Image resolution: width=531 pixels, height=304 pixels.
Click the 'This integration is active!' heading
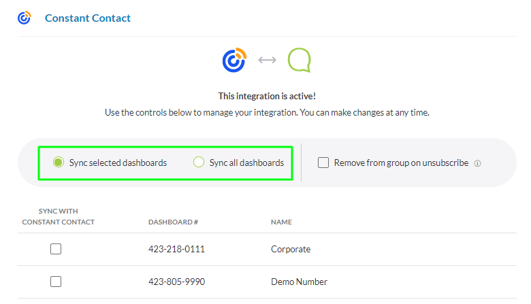[267, 97]
